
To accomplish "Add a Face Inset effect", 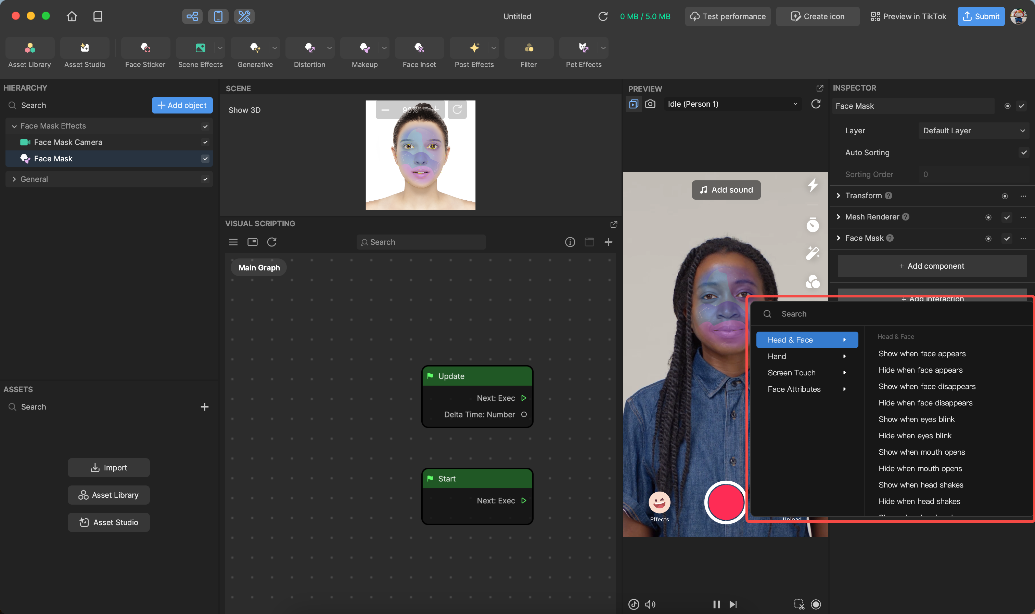I will pos(419,53).
